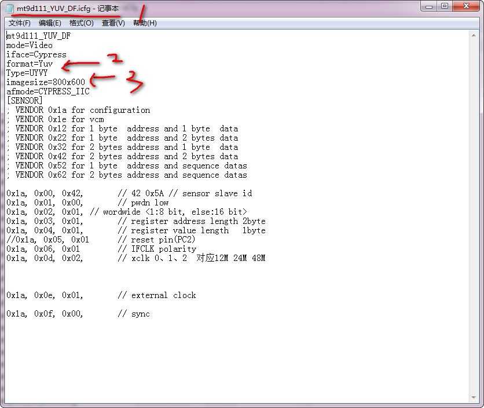The image size is (484, 408).
Task: Click the line mode=Video
Action: click(30, 45)
